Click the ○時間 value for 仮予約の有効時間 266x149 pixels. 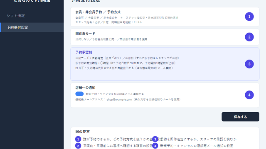(x=104, y=63)
